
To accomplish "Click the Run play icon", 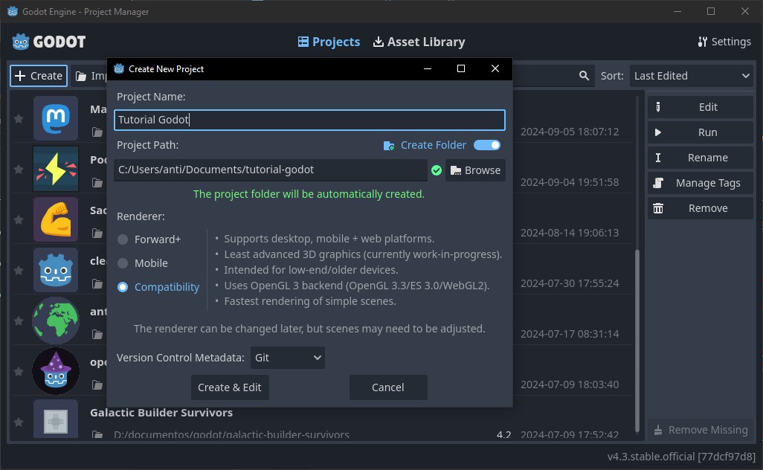I will pos(657,132).
